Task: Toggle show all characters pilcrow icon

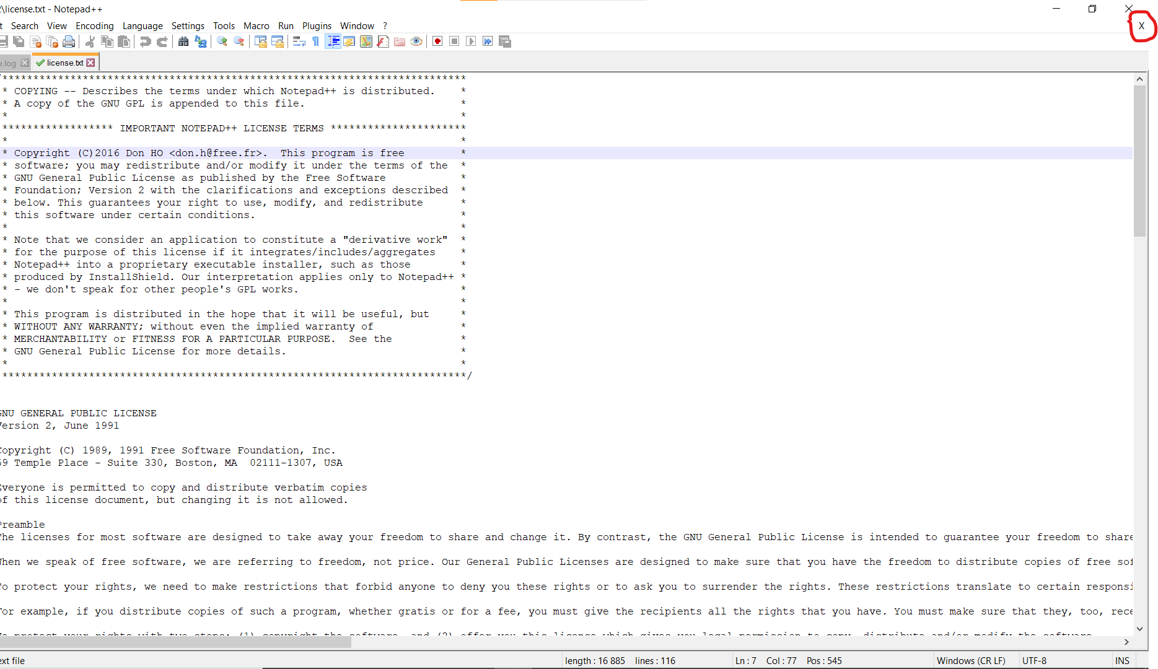Action: (x=316, y=42)
